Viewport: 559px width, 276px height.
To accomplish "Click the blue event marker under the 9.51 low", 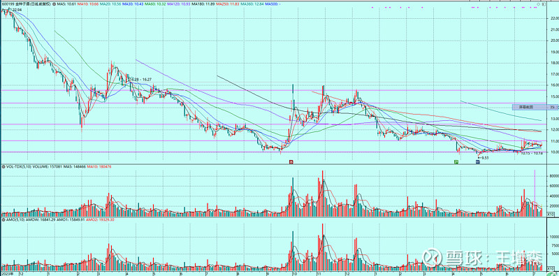I will 477,162.
